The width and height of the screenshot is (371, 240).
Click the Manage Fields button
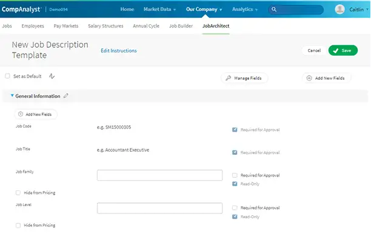pyautogui.click(x=244, y=78)
